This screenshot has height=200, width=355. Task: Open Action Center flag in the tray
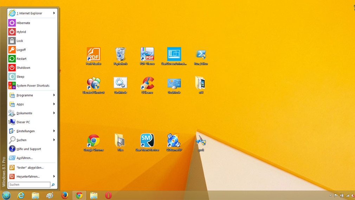pyautogui.click(x=336, y=195)
